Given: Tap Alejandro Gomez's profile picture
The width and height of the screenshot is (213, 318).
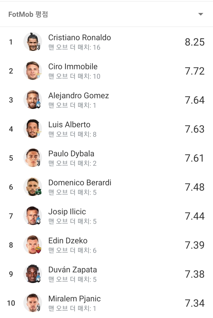Looking at the screenshot, I should pyautogui.click(x=32, y=99).
